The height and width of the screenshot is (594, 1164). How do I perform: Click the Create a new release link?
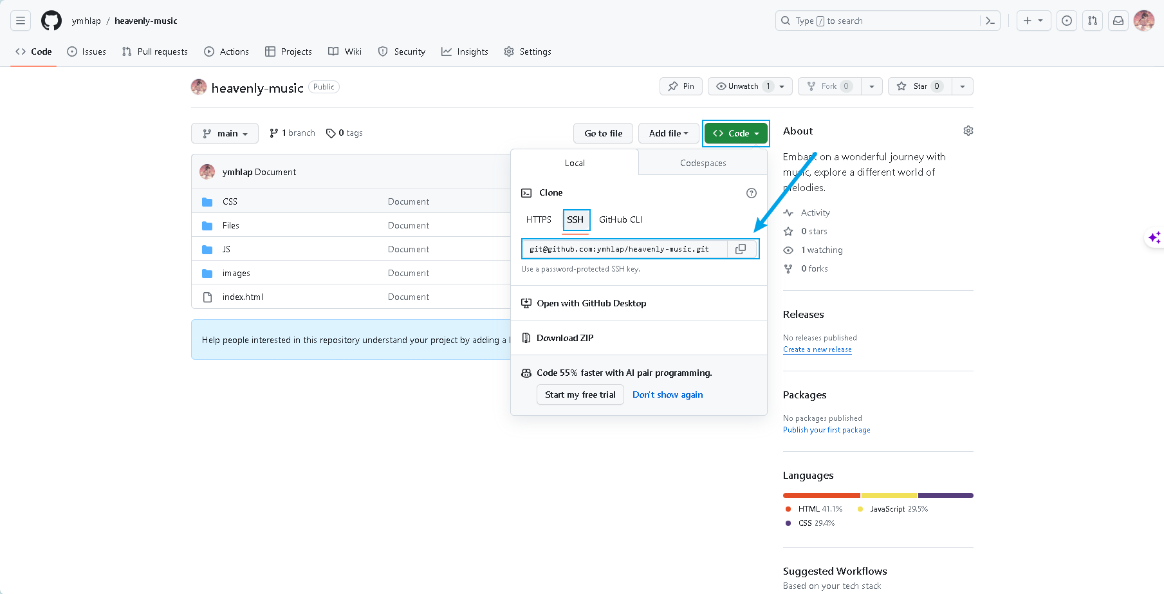(x=817, y=349)
